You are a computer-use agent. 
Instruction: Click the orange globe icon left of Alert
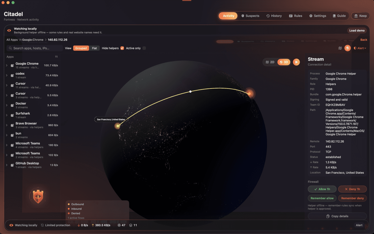point(348,48)
